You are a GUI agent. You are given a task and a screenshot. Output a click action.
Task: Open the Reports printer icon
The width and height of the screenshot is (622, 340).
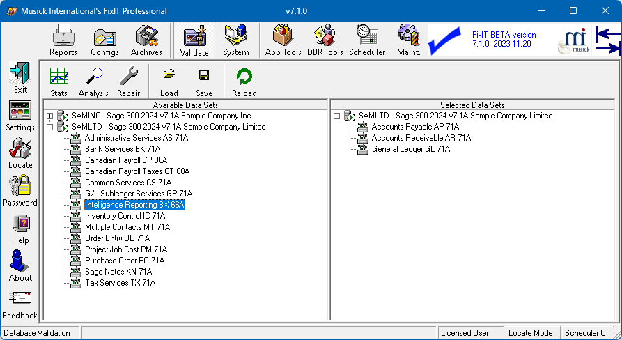click(x=63, y=40)
